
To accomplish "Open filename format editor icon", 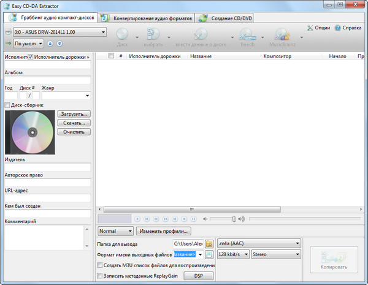I will (x=209, y=254).
